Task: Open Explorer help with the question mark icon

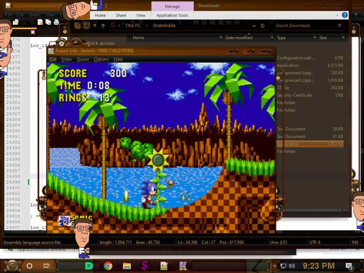Action: click(345, 15)
